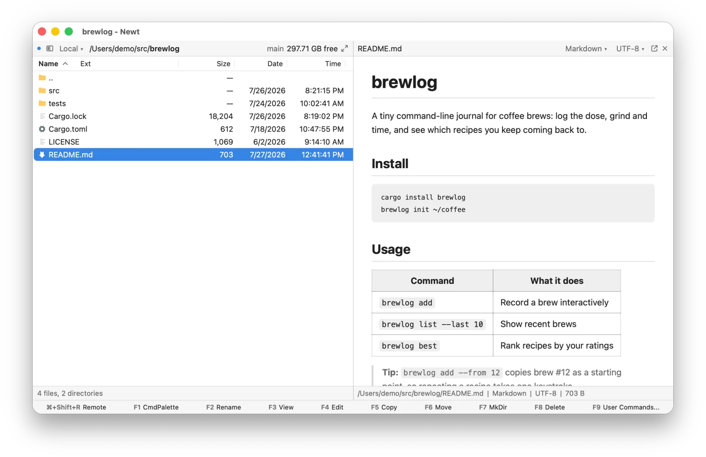This screenshot has height=457, width=706.
Task: Sort files by Date column
Action: pyautogui.click(x=275, y=64)
